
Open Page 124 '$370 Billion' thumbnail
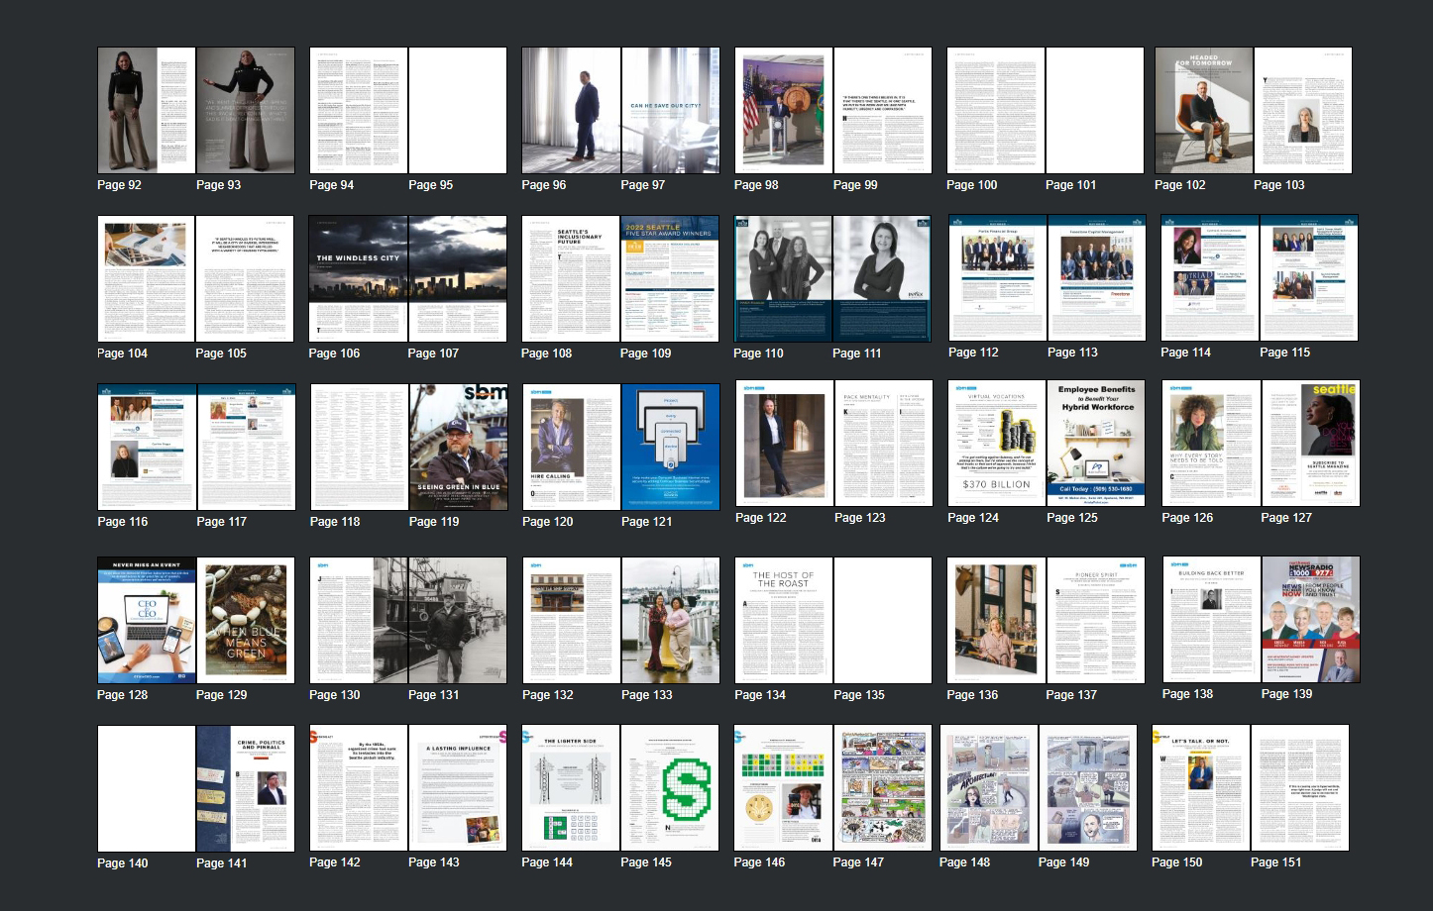click(997, 444)
